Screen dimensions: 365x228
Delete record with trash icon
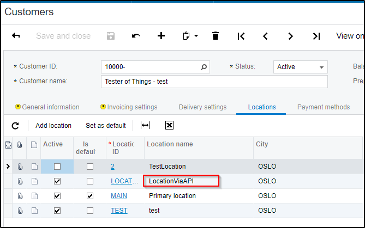[x=216, y=36]
